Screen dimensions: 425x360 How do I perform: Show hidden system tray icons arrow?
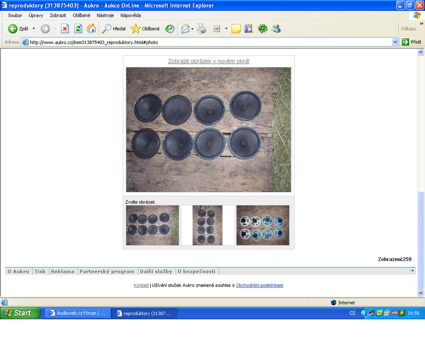[x=364, y=313]
